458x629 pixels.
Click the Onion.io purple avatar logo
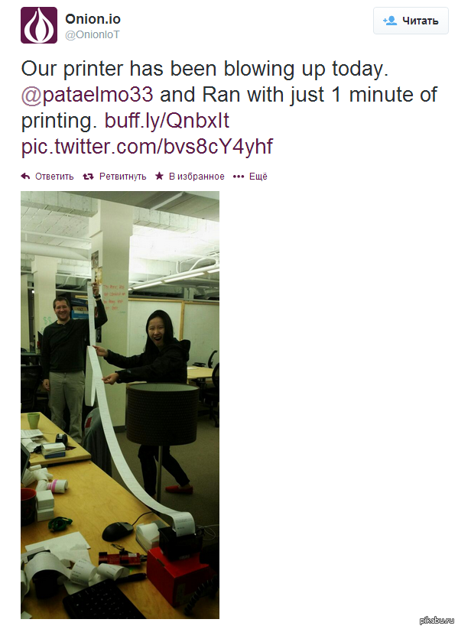(x=39, y=25)
